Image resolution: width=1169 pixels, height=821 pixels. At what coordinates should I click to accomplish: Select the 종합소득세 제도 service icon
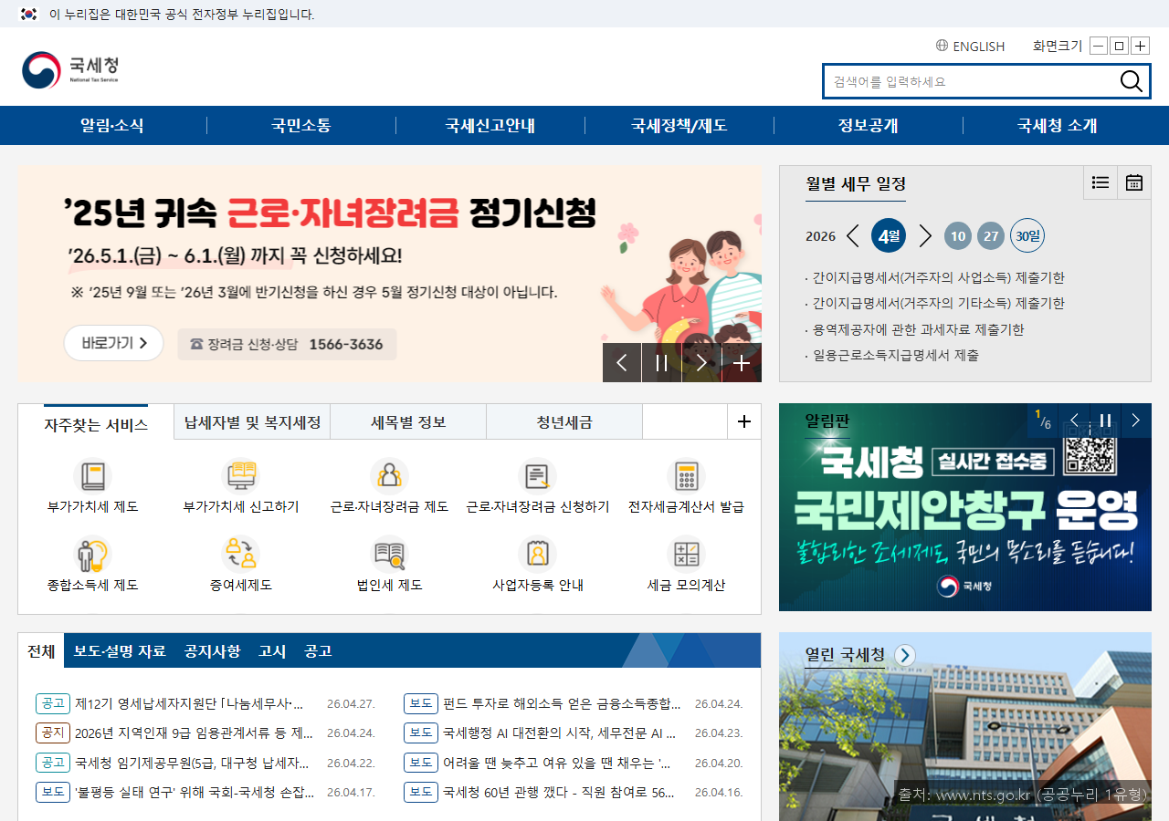pos(94,555)
